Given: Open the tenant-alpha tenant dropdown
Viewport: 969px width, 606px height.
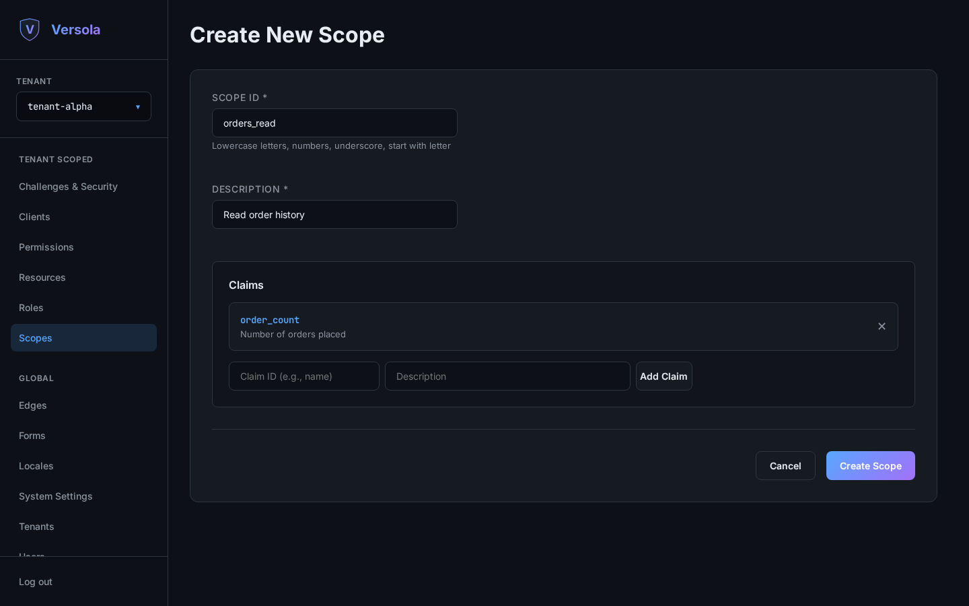Looking at the screenshot, I should tap(83, 106).
